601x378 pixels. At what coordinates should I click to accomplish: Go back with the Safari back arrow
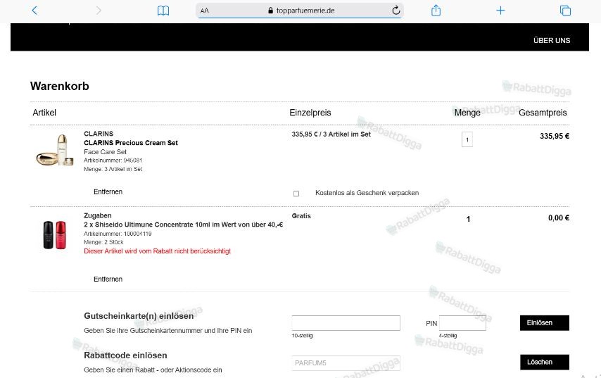click(x=34, y=11)
